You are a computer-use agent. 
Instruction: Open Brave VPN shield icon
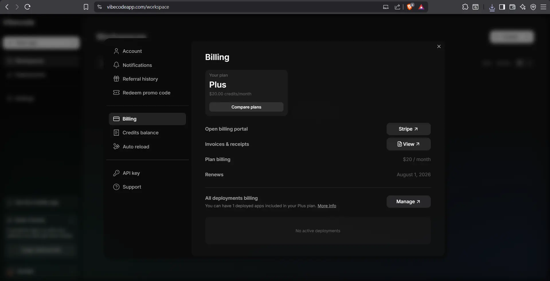click(x=533, y=7)
